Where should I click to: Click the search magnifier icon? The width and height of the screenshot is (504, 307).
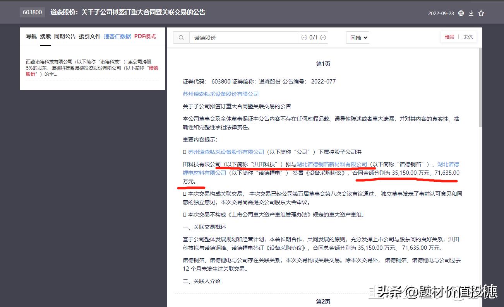coord(181,38)
